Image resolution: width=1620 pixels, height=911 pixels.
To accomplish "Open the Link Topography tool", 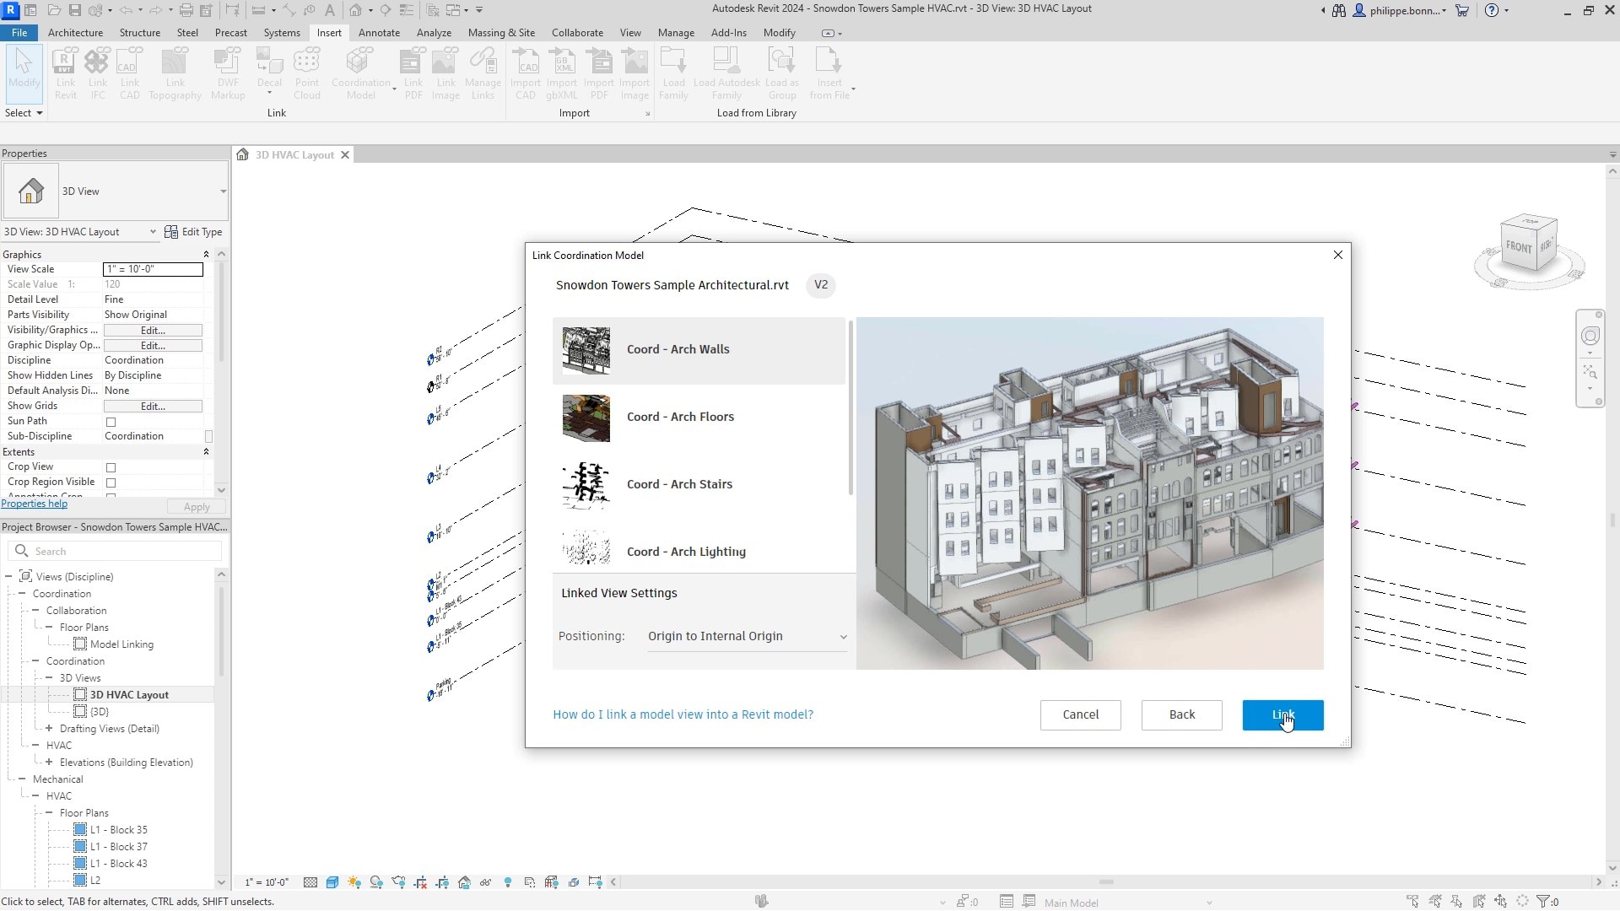I will (x=175, y=73).
